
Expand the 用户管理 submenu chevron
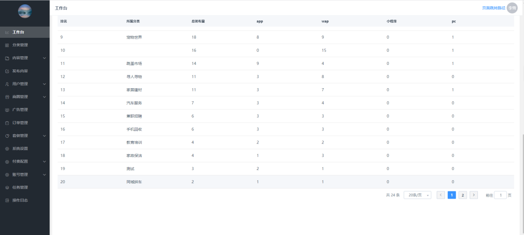[45, 84]
